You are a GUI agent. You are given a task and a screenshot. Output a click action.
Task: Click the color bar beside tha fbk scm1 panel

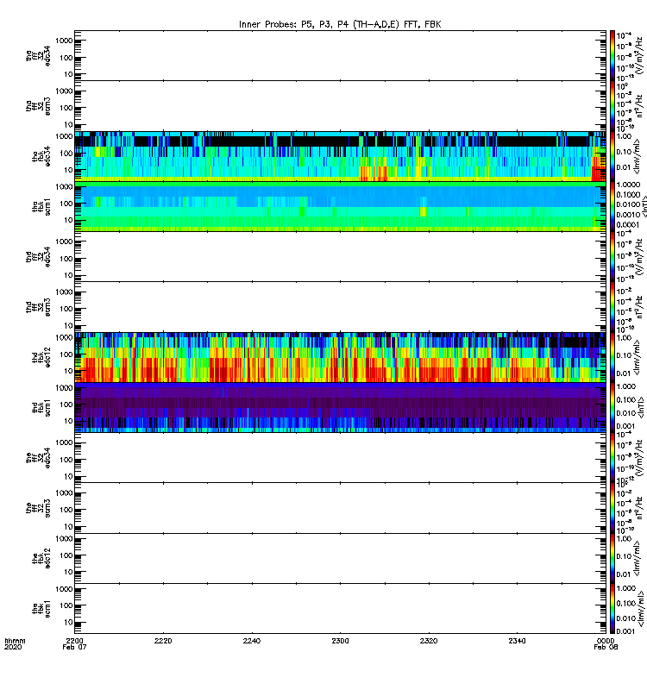click(x=612, y=206)
